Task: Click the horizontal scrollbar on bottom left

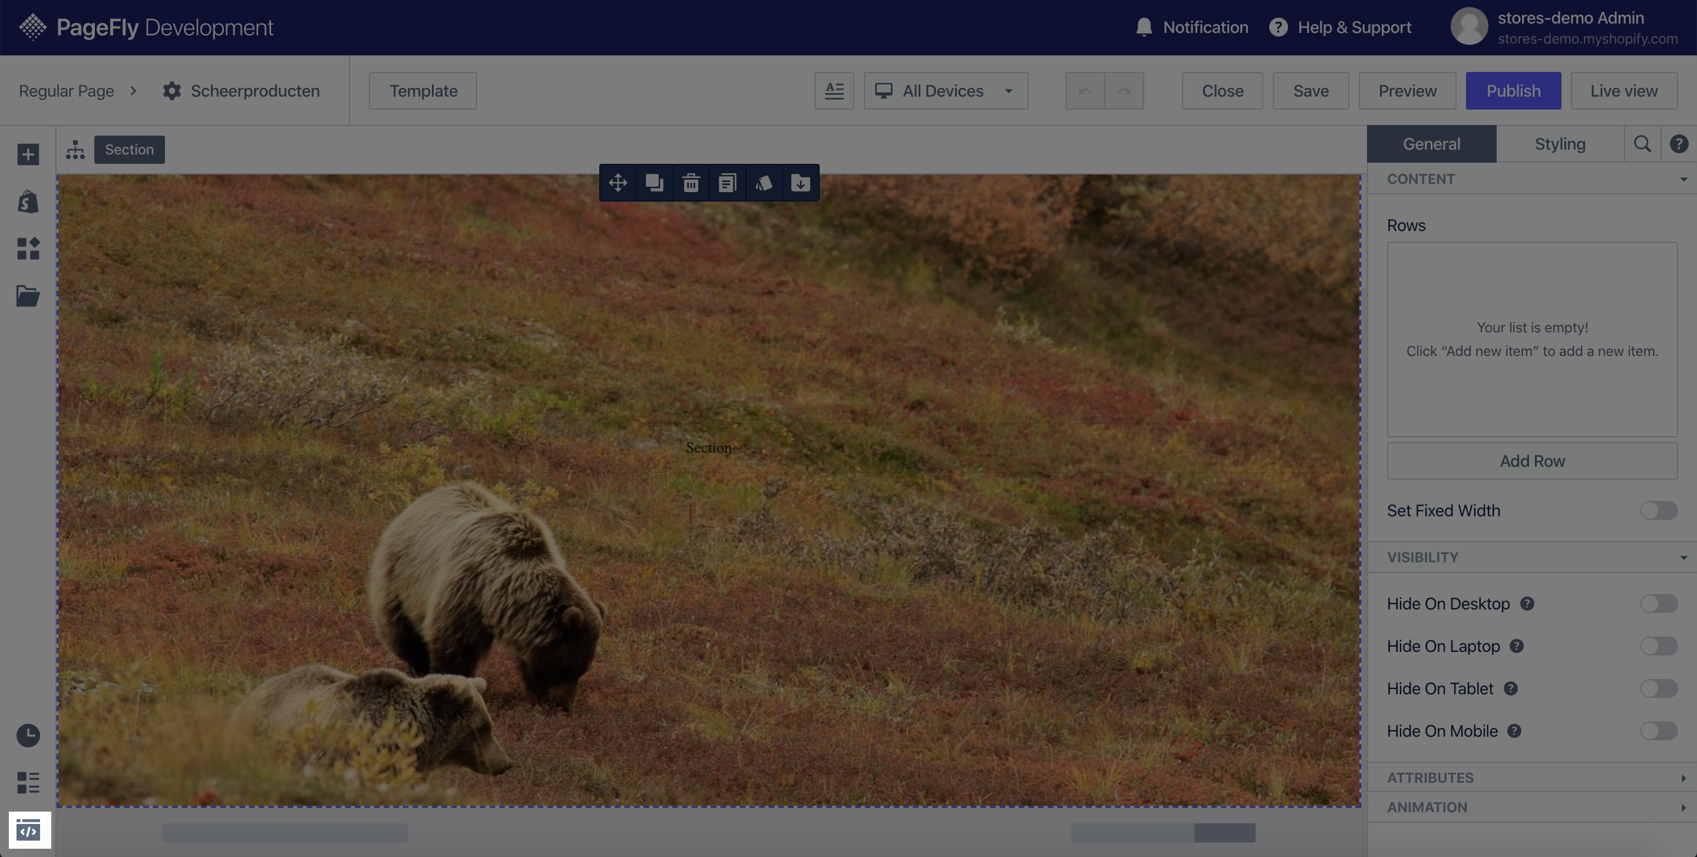Action: point(285,833)
